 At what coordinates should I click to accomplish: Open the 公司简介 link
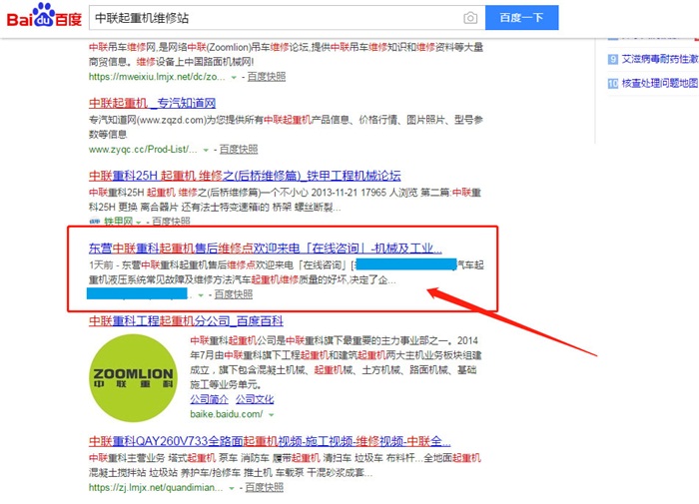coord(209,399)
